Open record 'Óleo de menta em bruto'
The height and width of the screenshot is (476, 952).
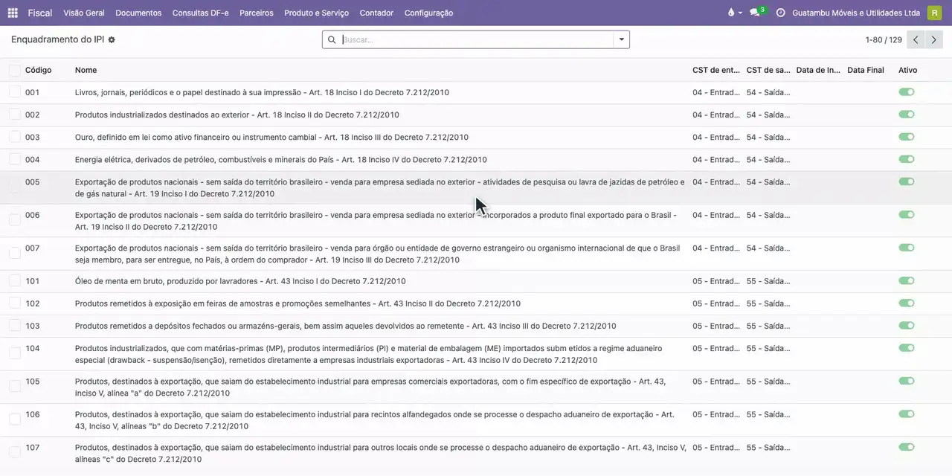click(240, 281)
